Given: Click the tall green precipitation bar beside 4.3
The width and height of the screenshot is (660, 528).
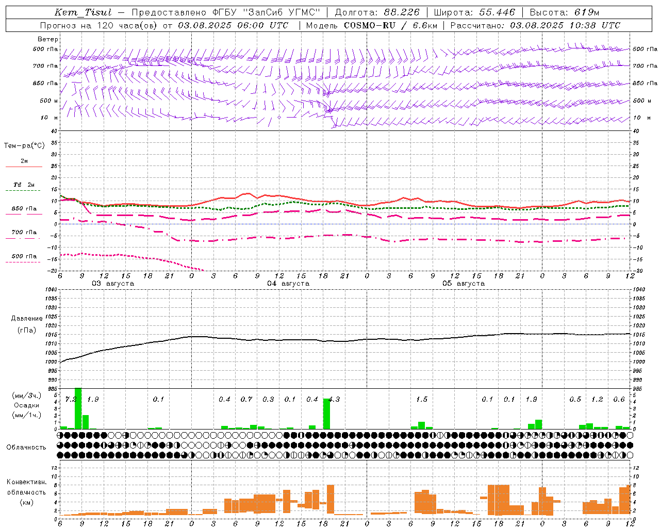Looking at the screenshot, I should 326,414.
